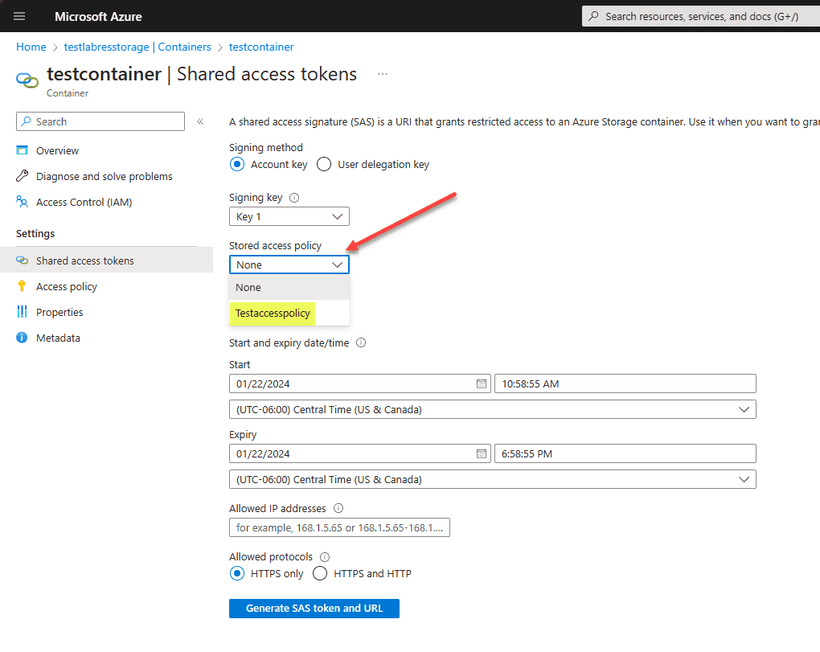
Task: Open Diagnose and solve problems
Action: pyautogui.click(x=104, y=176)
